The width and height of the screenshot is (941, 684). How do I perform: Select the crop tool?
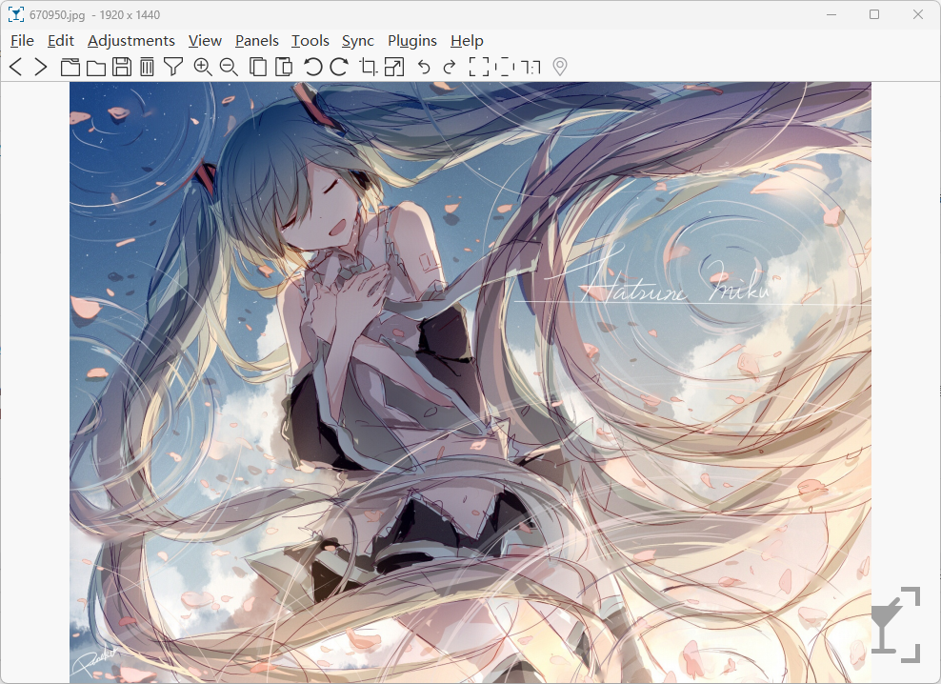click(x=369, y=67)
